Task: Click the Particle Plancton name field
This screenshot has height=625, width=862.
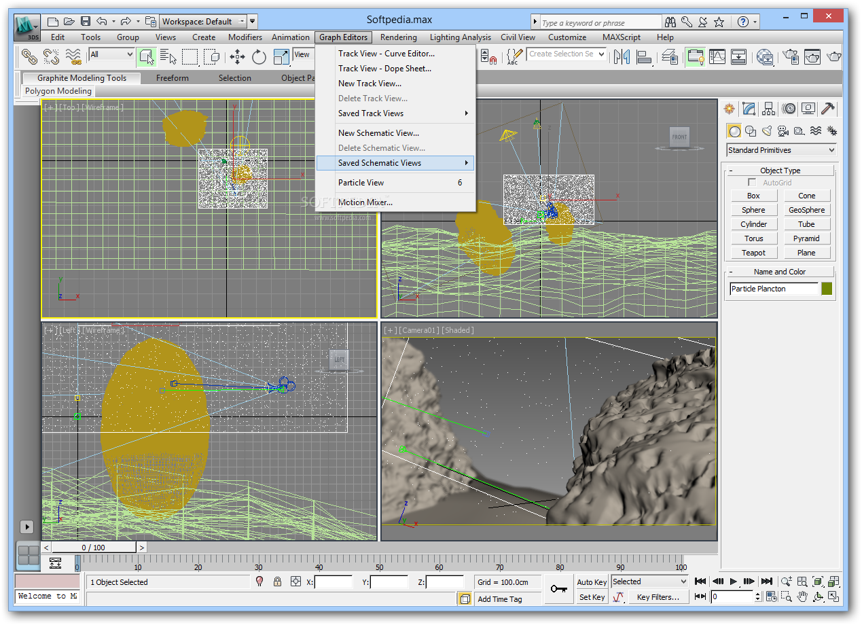Action: (x=774, y=289)
